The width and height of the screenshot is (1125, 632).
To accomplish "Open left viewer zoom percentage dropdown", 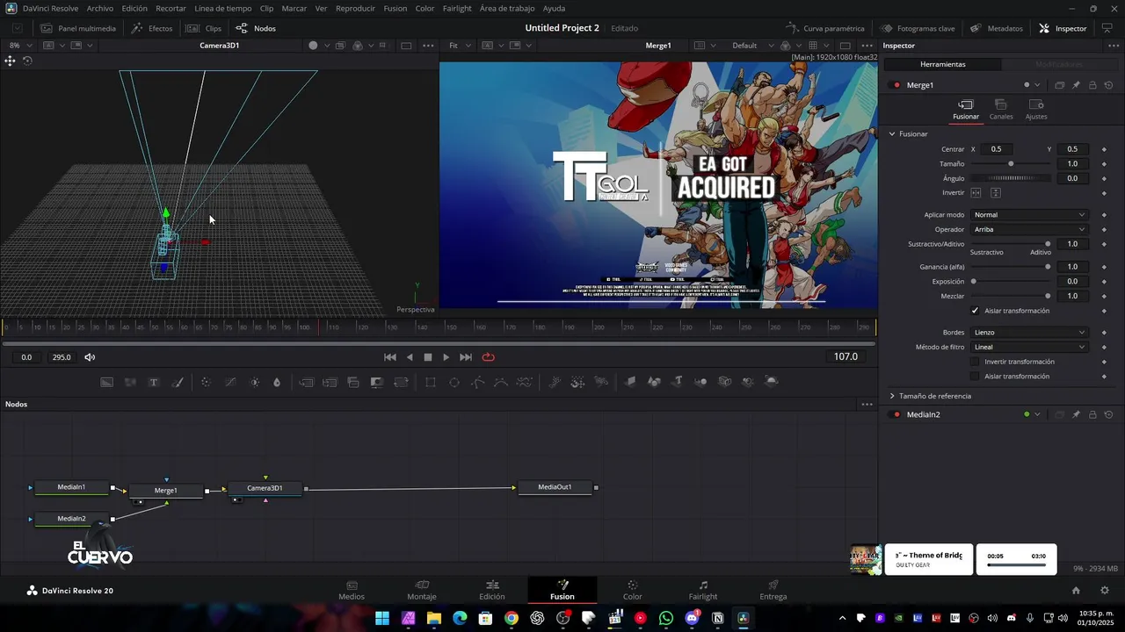I will (20, 46).
